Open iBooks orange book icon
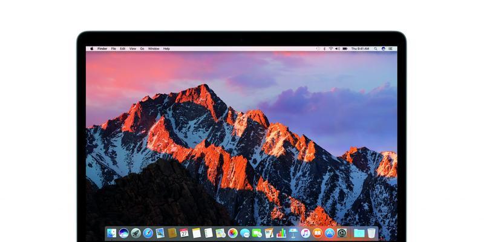484x242 pixels. click(317, 233)
